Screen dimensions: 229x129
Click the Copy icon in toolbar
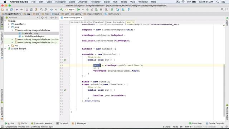(x=31, y=10)
